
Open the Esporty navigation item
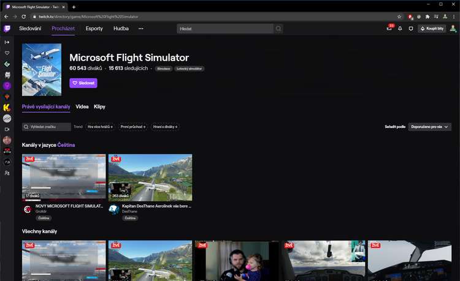click(x=94, y=28)
